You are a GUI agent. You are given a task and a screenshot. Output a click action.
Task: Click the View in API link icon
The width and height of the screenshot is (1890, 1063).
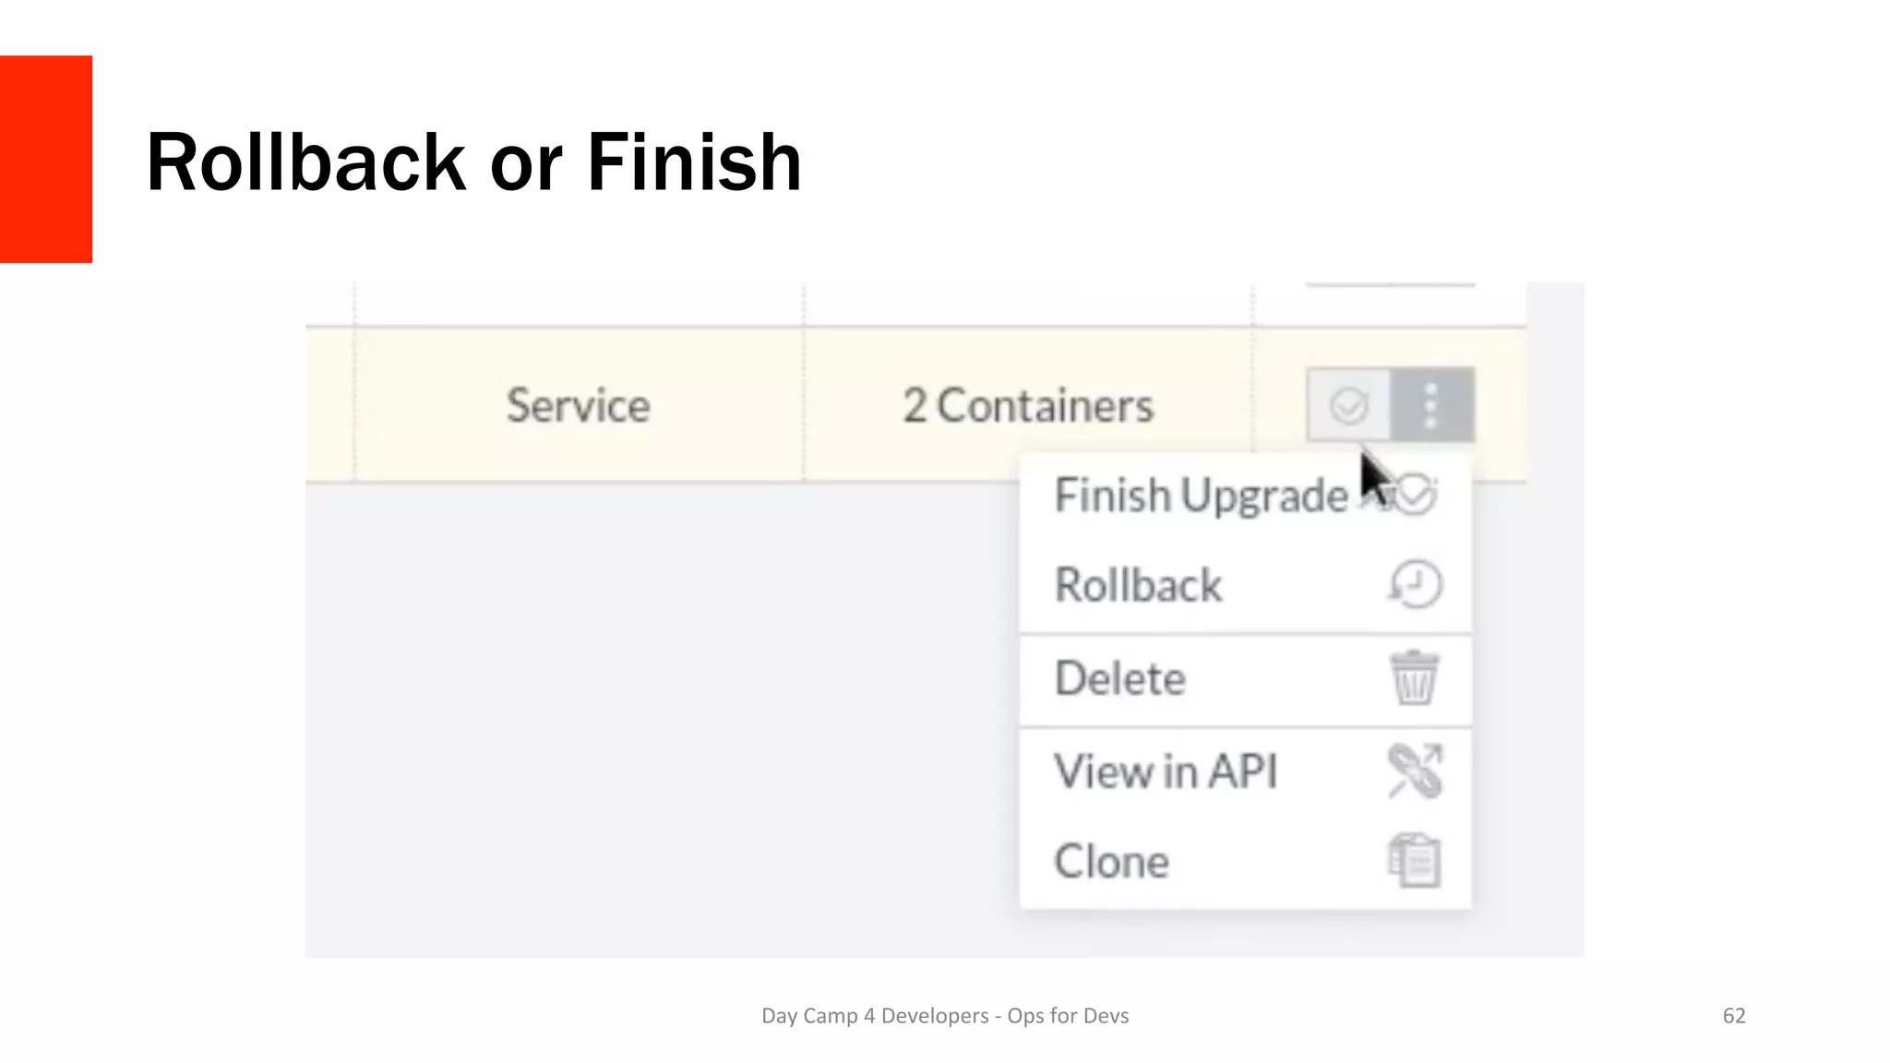point(1414,770)
